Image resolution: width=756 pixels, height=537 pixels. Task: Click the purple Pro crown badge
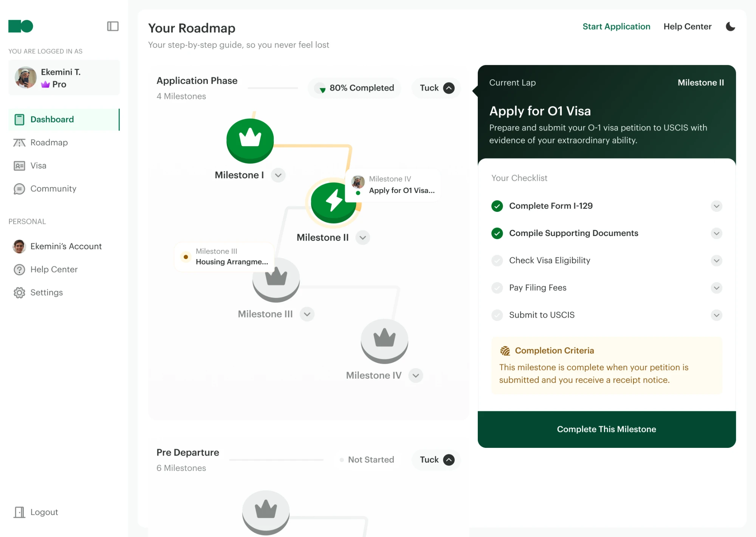pyautogui.click(x=45, y=84)
